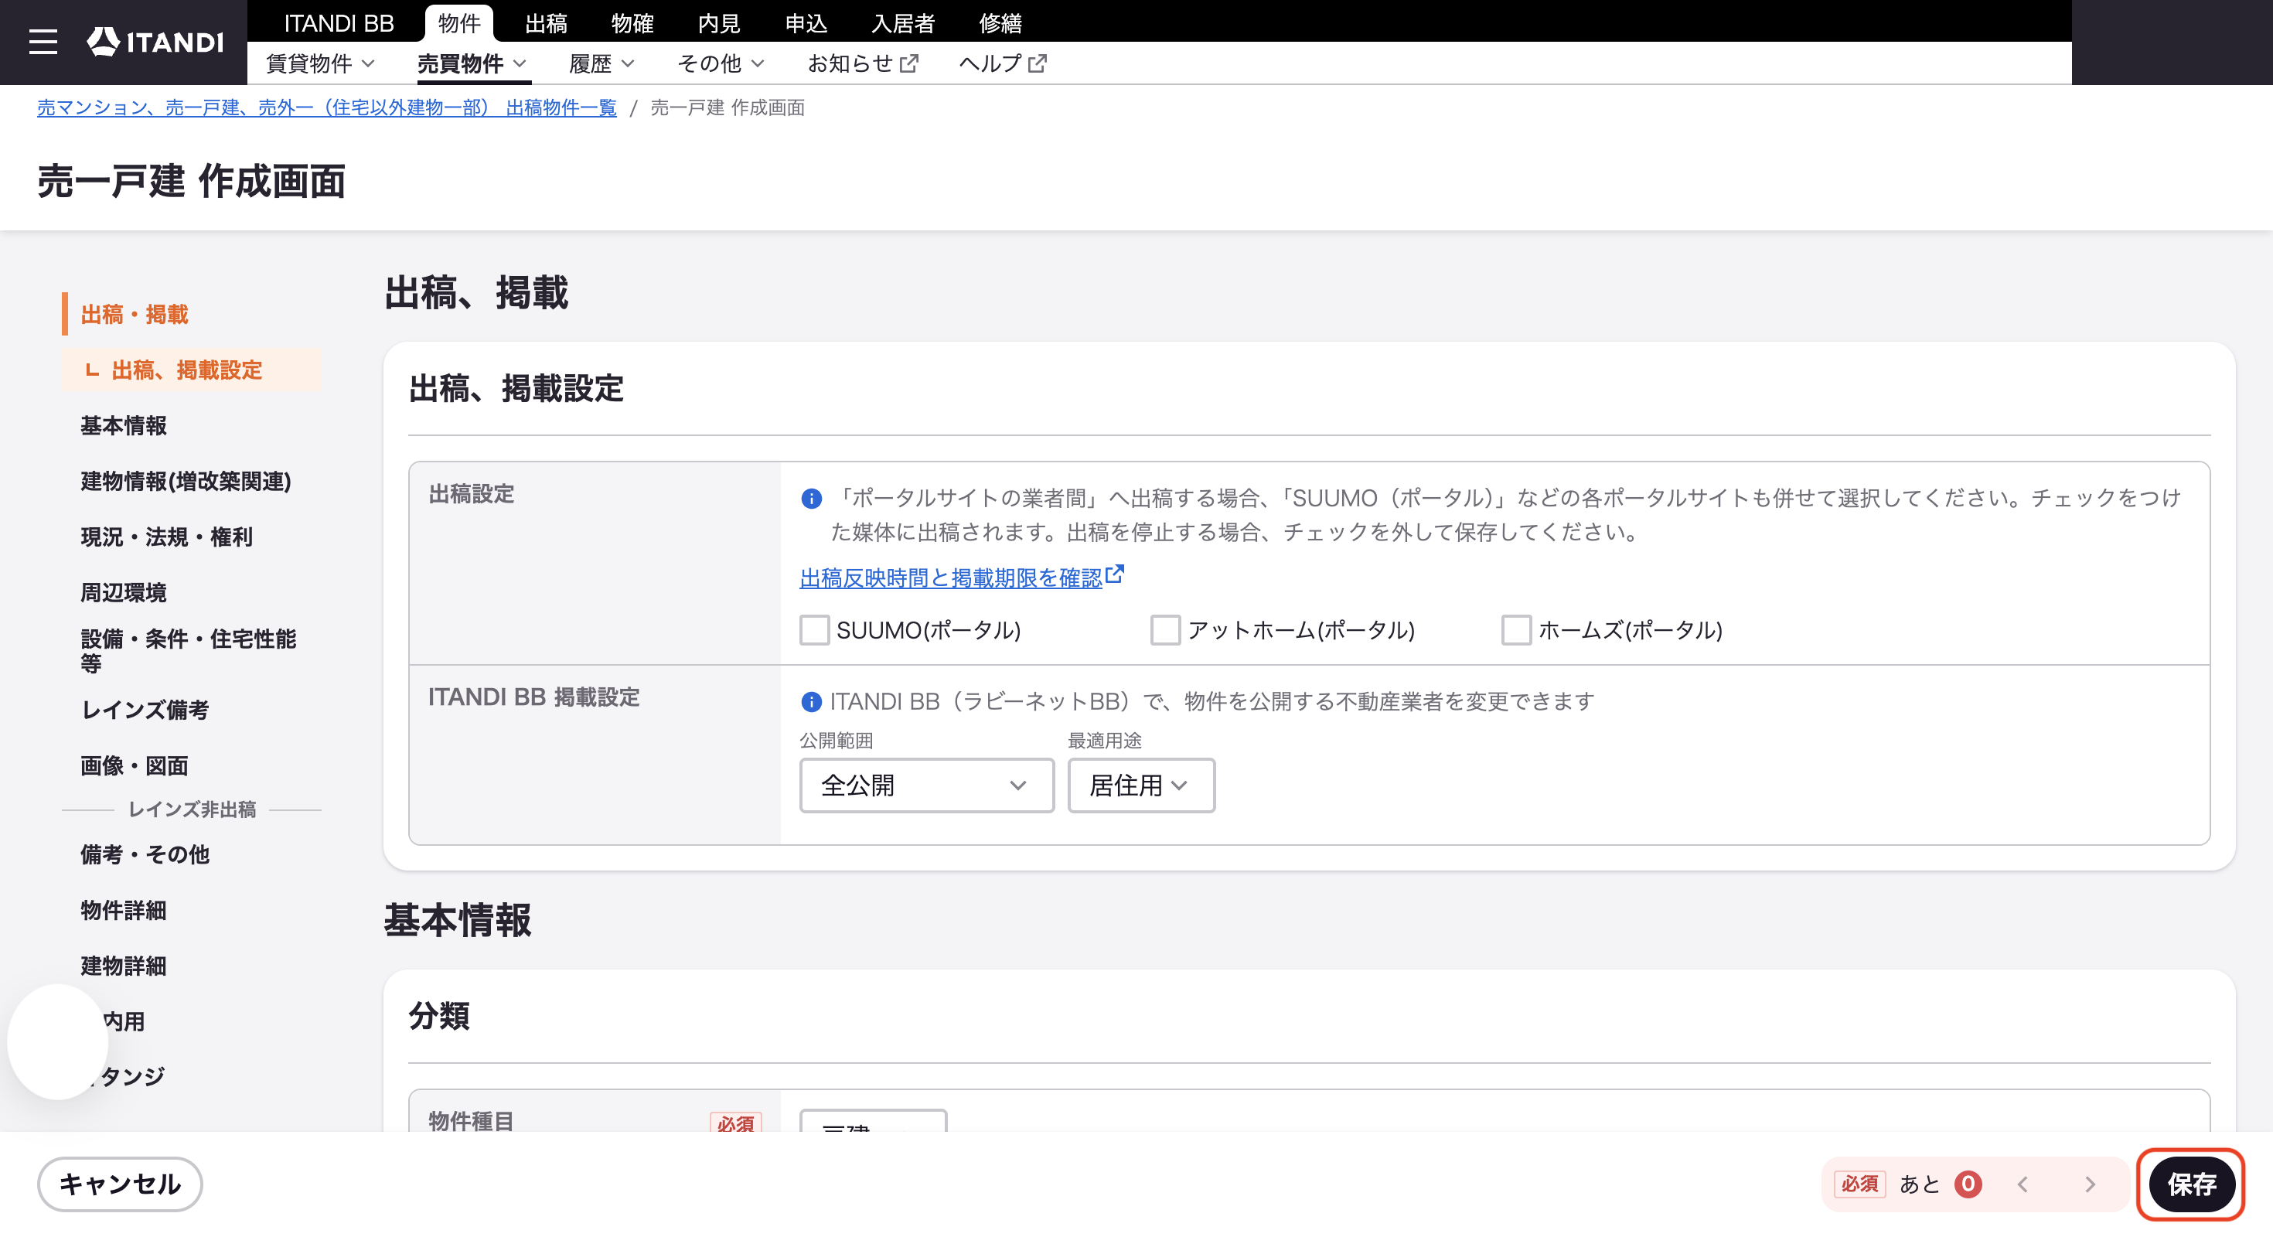Screen dimensions: 2273x1237
Task: Jump to 備考・その他 in the sidebar
Action: (145, 854)
